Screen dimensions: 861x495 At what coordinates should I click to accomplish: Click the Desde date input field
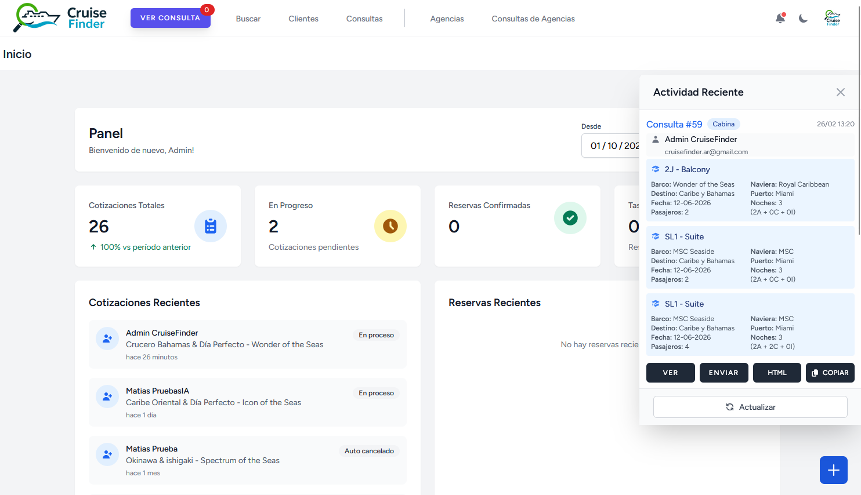[x=612, y=146]
